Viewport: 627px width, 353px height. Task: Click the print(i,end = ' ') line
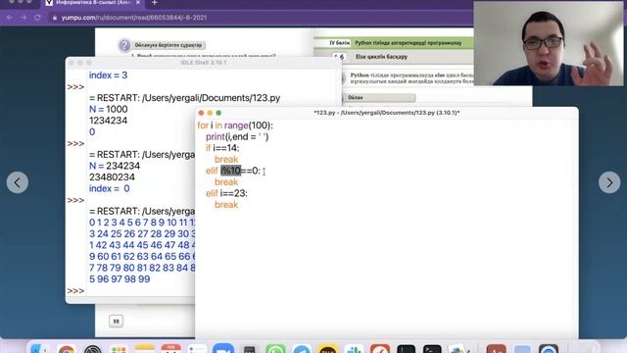point(237,137)
